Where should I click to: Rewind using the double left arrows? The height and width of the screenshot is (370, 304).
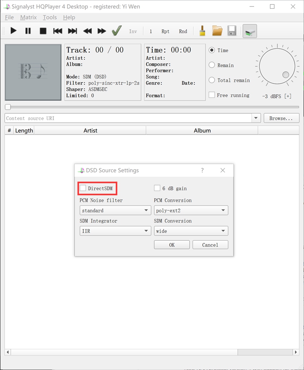click(x=88, y=31)
